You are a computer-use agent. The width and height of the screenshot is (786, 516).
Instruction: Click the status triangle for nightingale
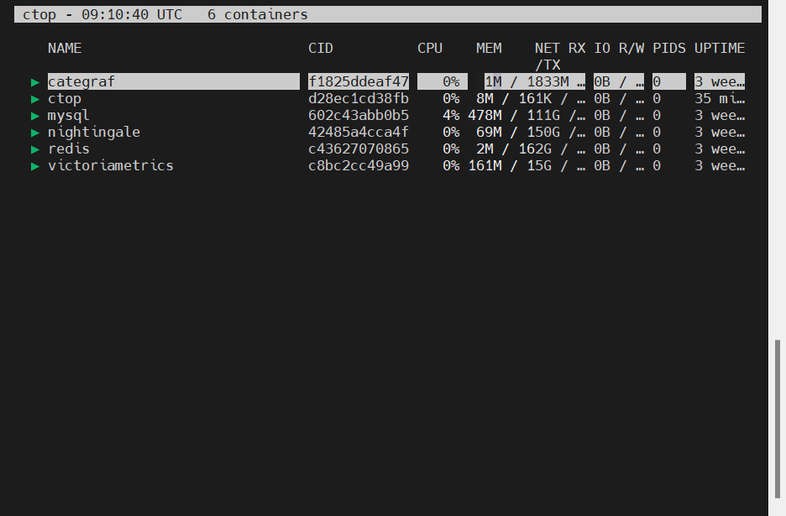[35, 133]
